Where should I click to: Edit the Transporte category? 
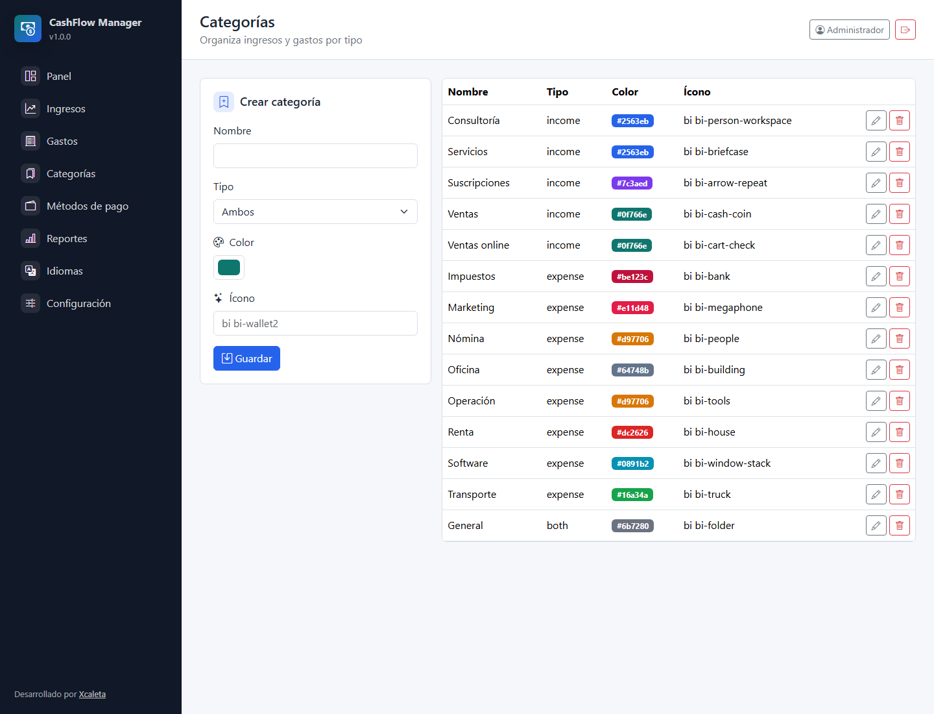pos(876,495)
